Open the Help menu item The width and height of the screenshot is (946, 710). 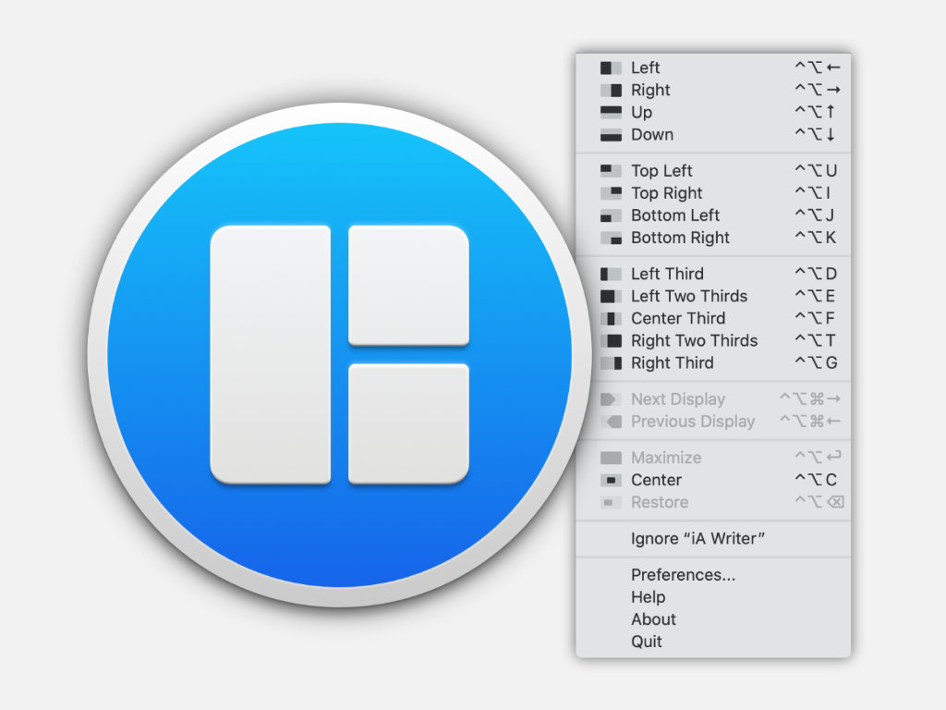coord(713,597)
